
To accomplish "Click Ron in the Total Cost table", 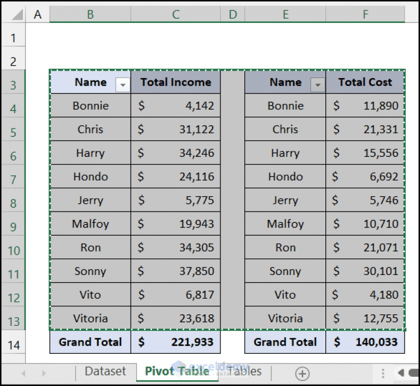I will point(285,248).
